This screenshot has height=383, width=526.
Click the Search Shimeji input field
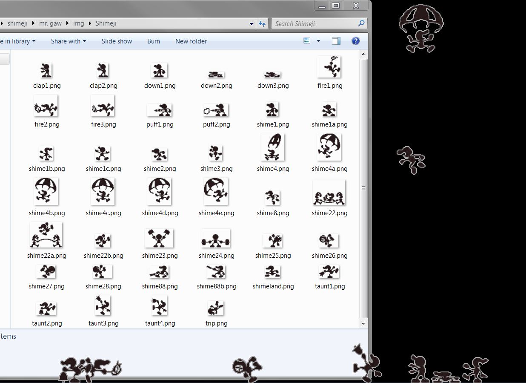(315, 23)
